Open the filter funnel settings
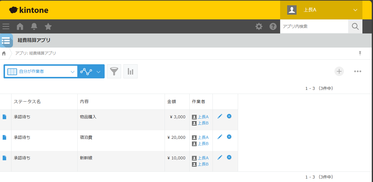 pyautogui.click(x=114, y=71)
